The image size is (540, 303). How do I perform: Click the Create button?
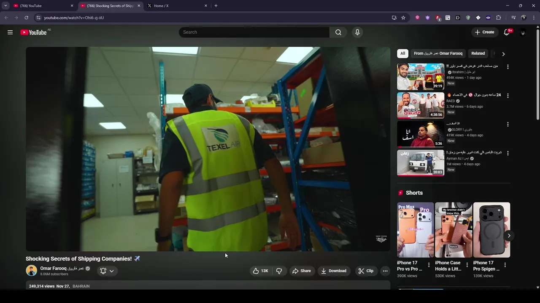tap(484, 32)
